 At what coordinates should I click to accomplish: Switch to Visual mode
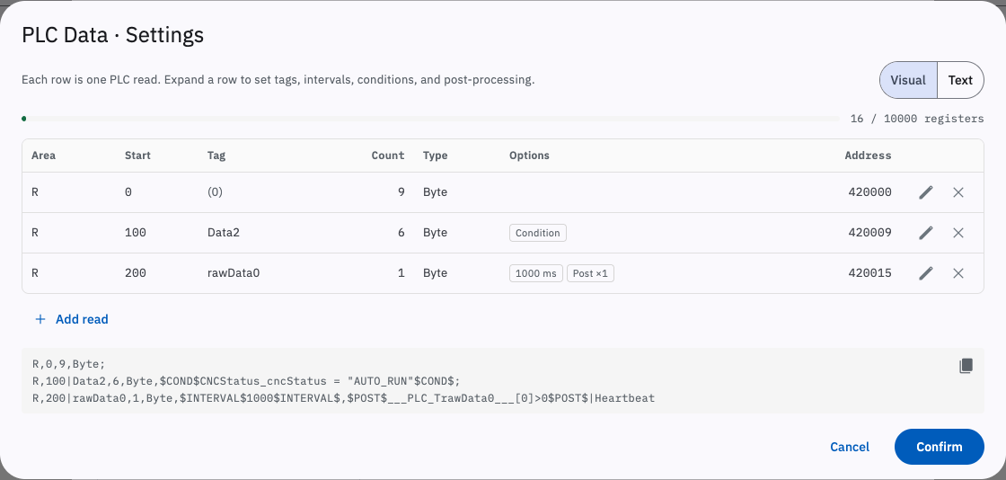pyautogui.click(x=908, y=80)
